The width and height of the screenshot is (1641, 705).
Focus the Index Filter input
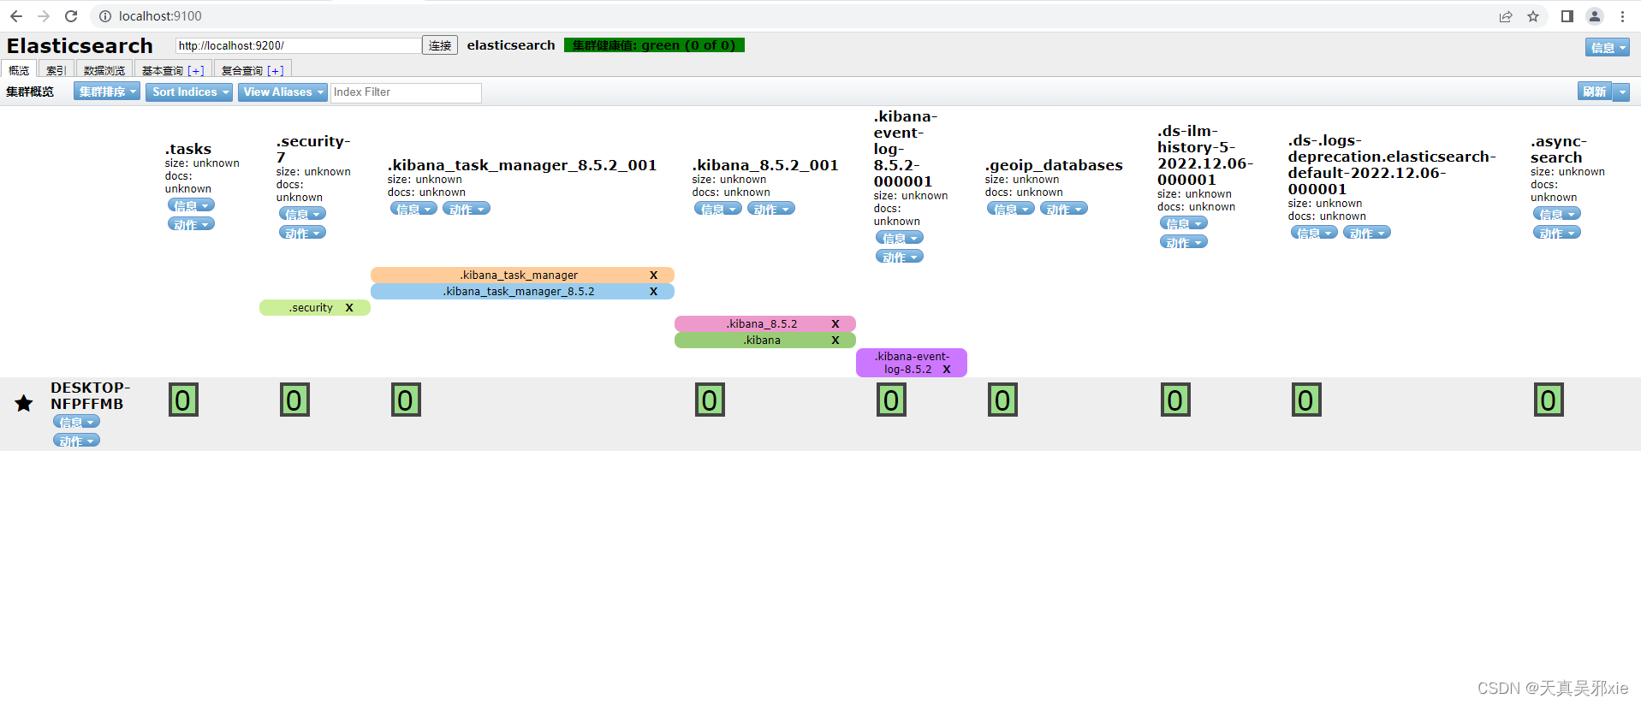[x=406, y=92]
